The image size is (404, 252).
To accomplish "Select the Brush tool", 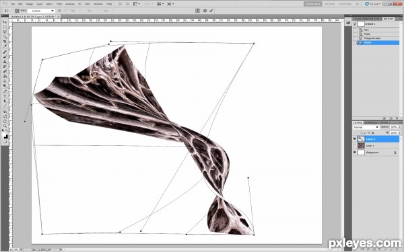I will pyautogui.click(x=5, y=56).
